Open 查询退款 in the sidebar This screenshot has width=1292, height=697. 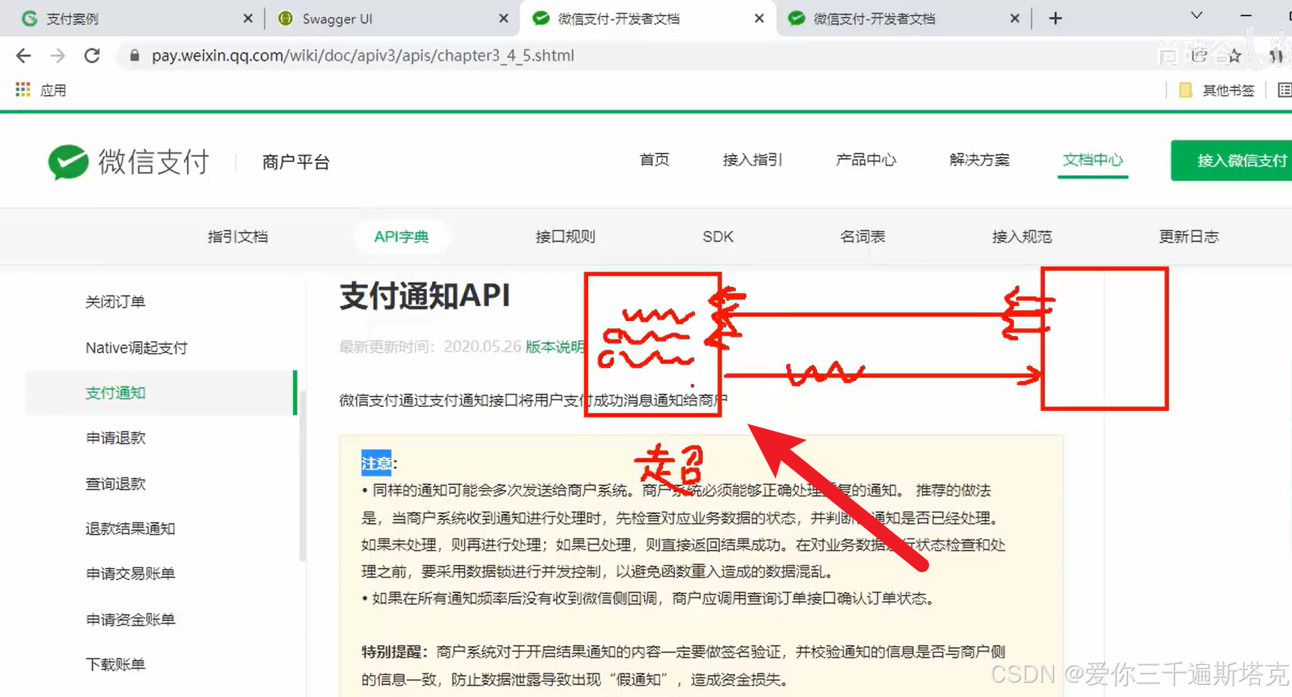click(116, 484)
